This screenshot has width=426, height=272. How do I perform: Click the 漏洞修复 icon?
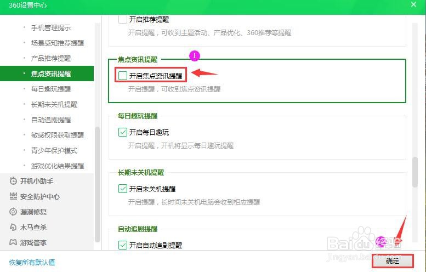tap(13, 212)
